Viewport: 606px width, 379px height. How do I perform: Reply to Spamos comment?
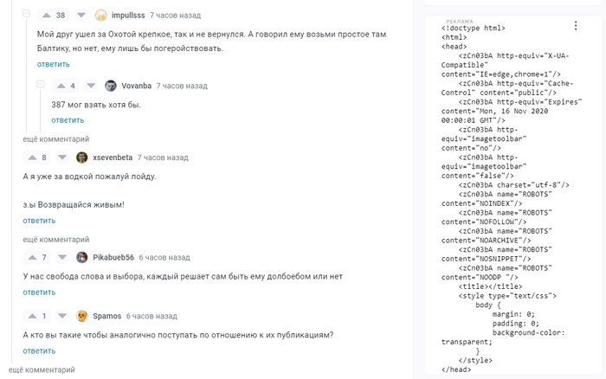[39, 351]
